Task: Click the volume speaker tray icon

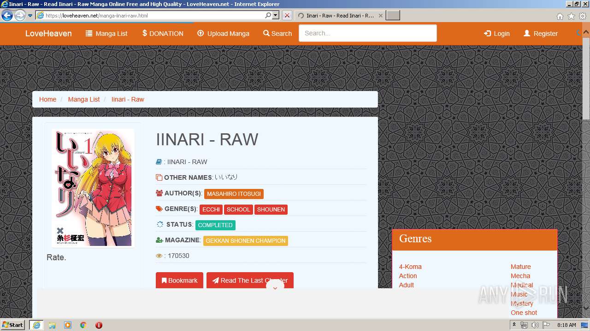Action: 535,325
